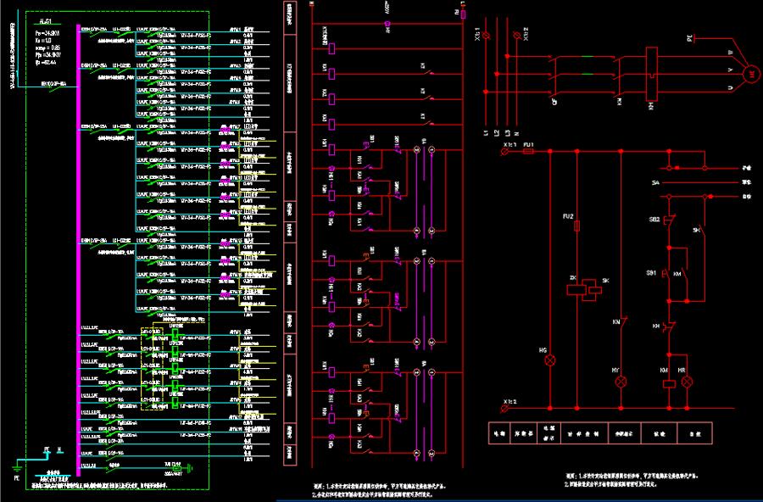The image size is (763, 502).
Task: Select the X1:2 terminal circle at bottom rail
Action: 504,409
